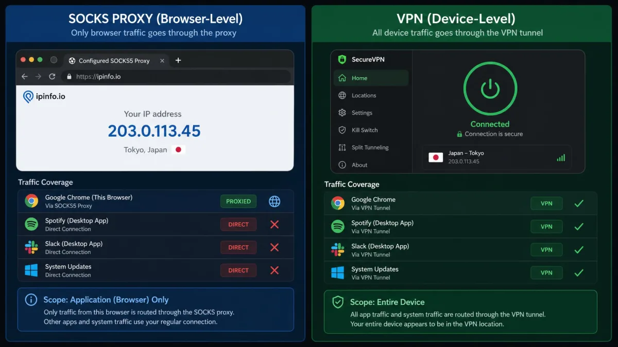The width and height of the screenshot is (618, 347).
Task: Click the Japan flag beside Tokyo, Japan
Action: coord(179,150)
